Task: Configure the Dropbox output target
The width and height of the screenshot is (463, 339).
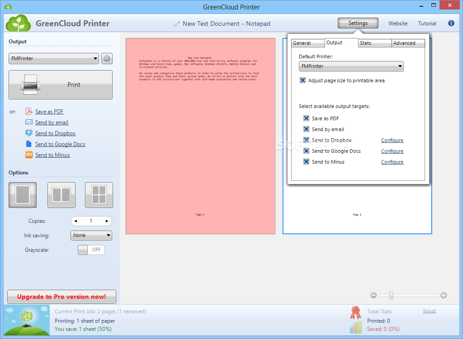Action: tap(392, 140)
